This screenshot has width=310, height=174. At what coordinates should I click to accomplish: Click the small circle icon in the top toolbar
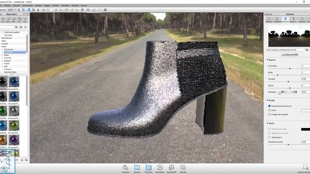click(72, 10)
